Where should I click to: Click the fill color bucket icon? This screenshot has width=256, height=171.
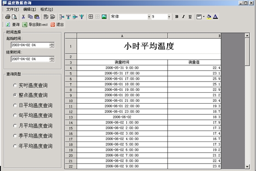coord(209,17)
